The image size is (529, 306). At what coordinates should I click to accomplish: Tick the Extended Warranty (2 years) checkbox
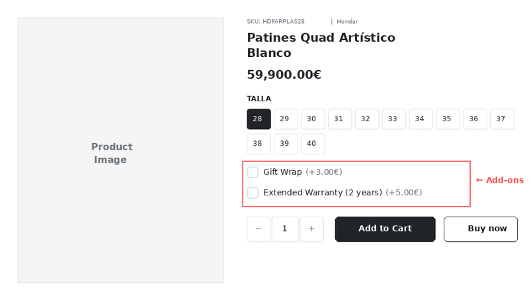(x=253, y=193)
